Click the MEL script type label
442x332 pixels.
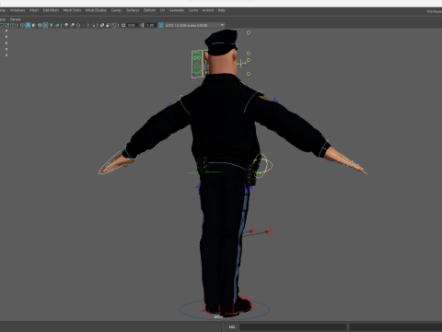coord(232,326)
